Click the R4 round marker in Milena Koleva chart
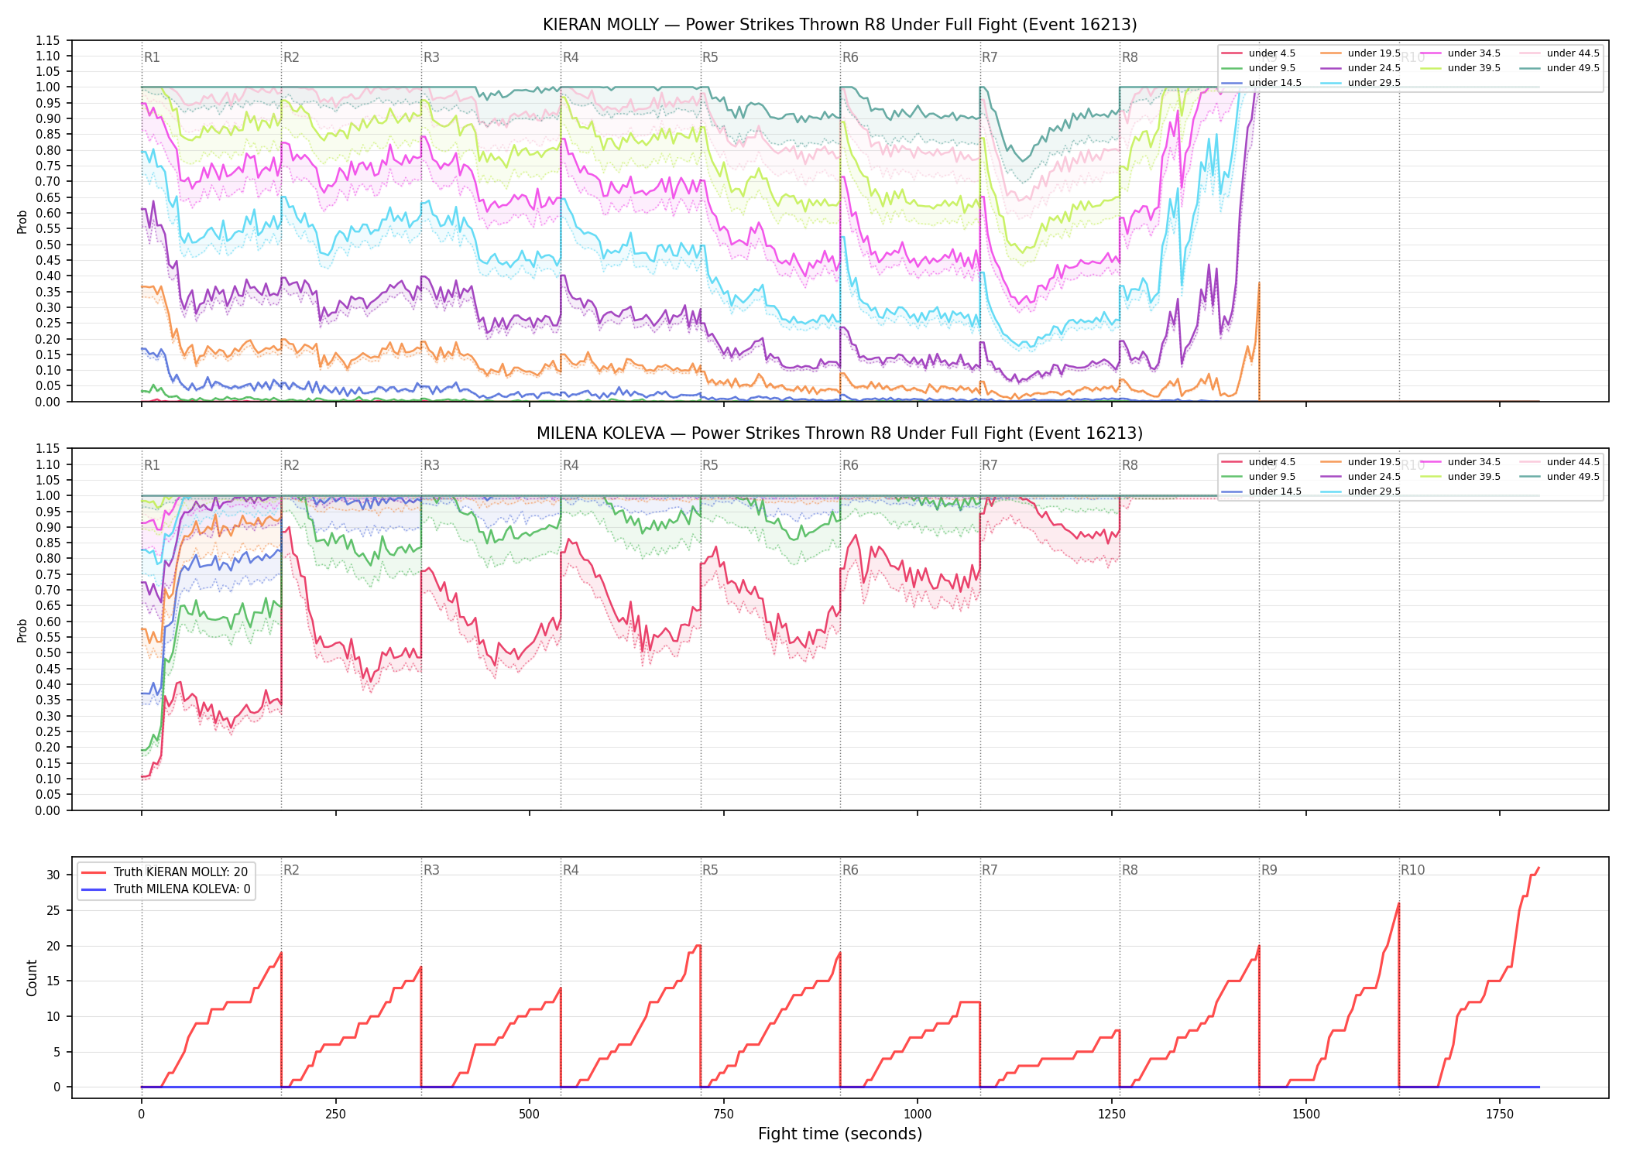This screenshot has width=1626, height=1161. 571,465
